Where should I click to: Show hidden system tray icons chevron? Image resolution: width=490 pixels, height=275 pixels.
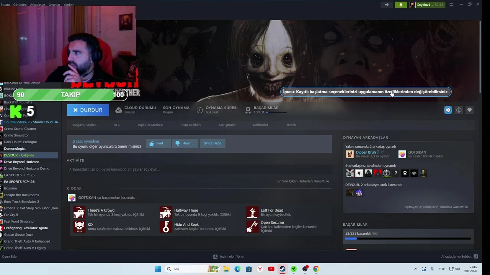point(415,269)
